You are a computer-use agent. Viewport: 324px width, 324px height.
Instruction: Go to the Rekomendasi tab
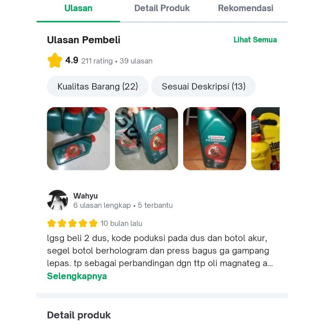tap(246, 8)
